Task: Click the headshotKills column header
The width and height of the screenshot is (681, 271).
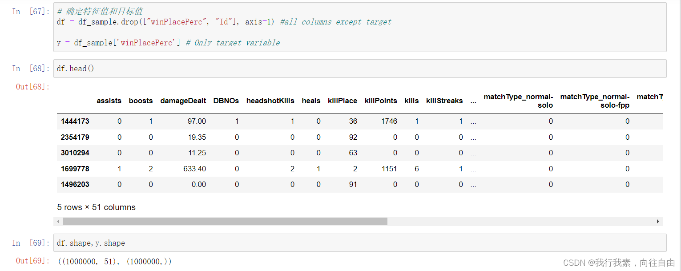Action: click(x=270, y=101)
